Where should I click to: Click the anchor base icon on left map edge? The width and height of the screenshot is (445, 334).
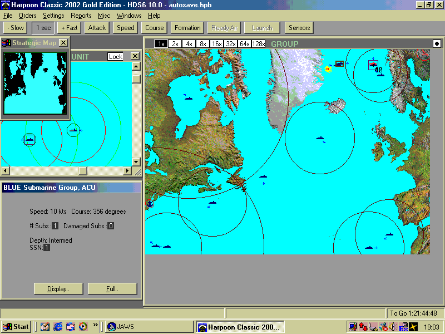(149, 203)
